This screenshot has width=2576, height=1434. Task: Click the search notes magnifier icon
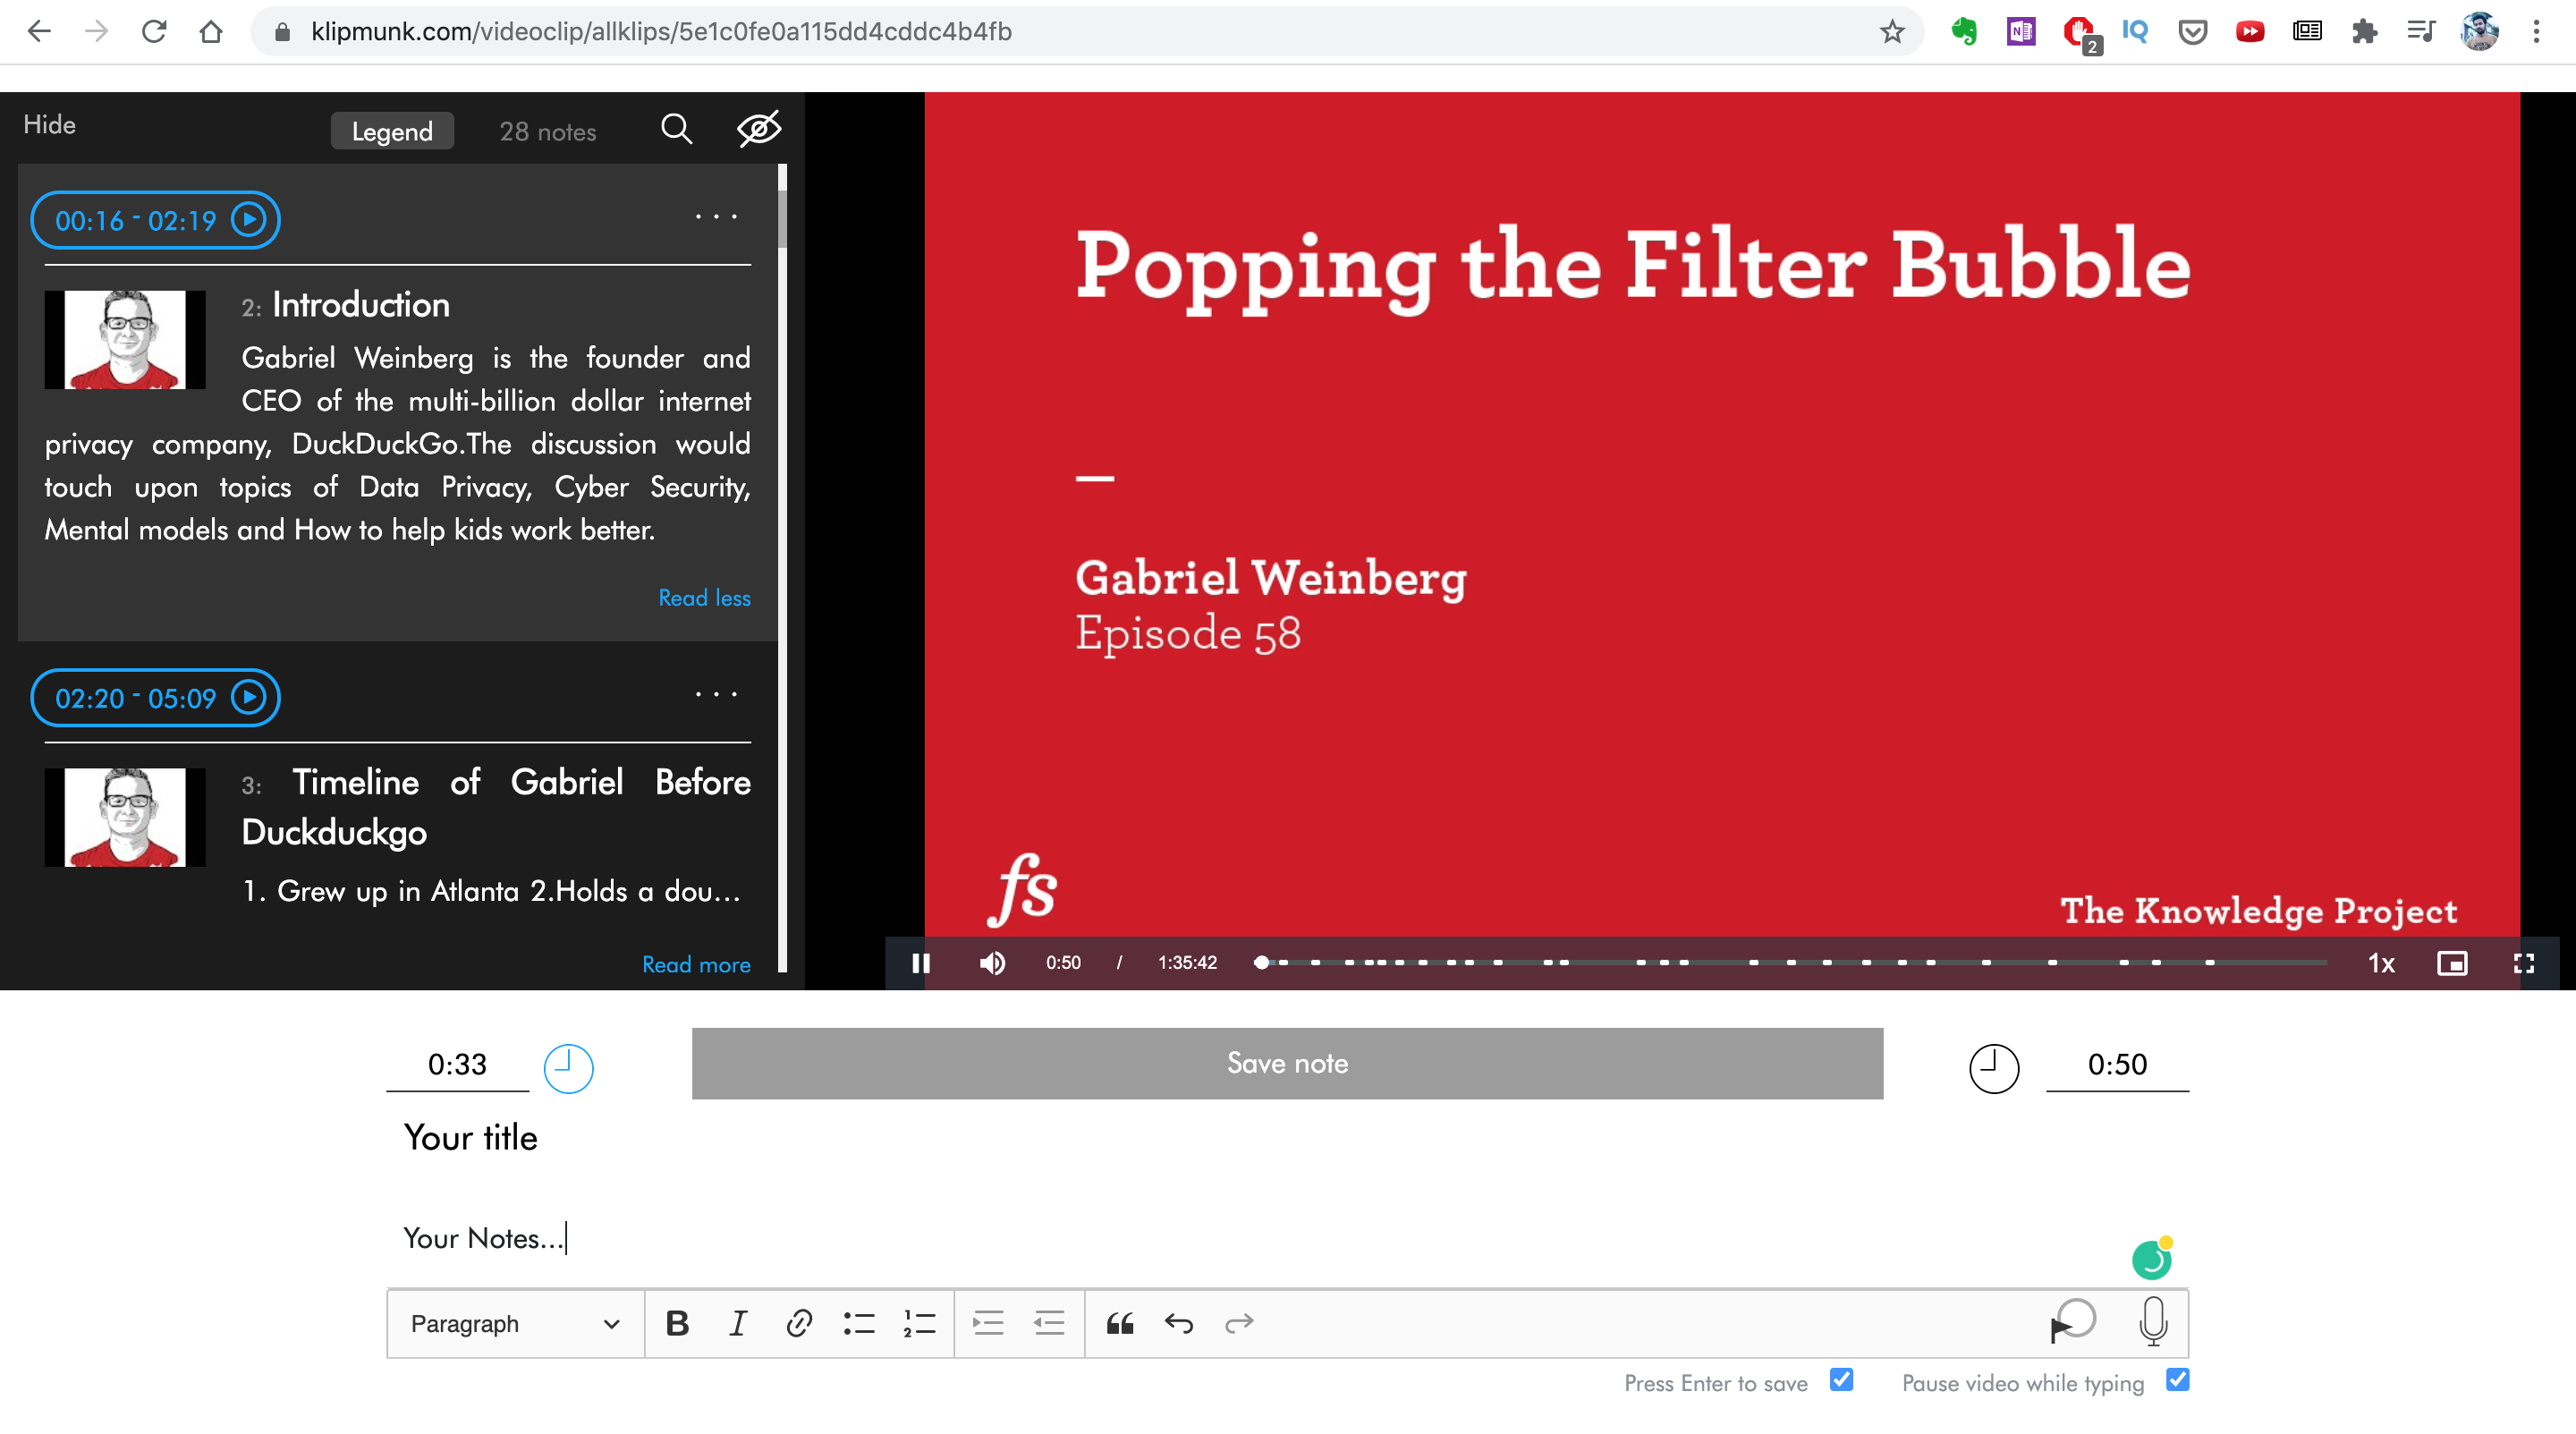tap(676, 129)
